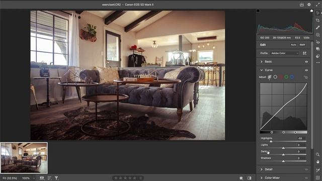The height and width of the screenshot is (181, 322).
Task: Expand the Detail panel
Action: tap(262, 169)
